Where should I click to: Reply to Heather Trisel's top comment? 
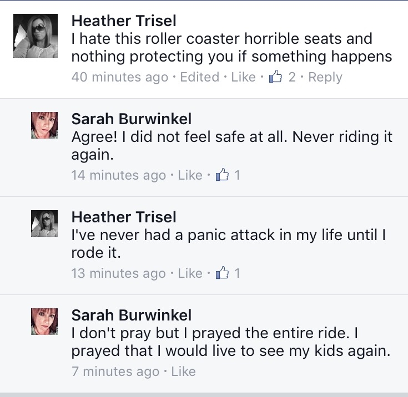pyautogui.click(x=325, y=77)
